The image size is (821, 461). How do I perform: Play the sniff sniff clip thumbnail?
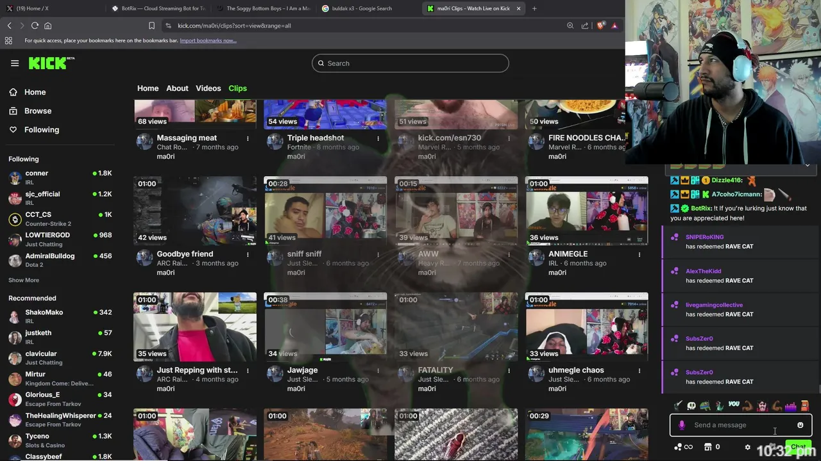(325, 211)
